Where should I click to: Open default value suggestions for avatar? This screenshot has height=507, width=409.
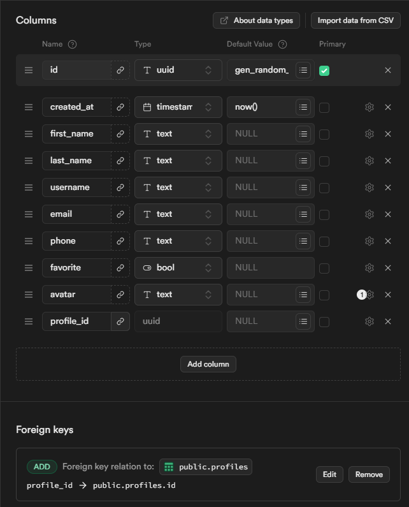pyautogui.click(x=303, y=295)
